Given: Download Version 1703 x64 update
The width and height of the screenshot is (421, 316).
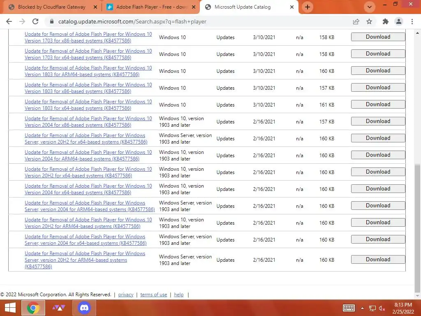Looking at the screenshot, I should point(378,54).
